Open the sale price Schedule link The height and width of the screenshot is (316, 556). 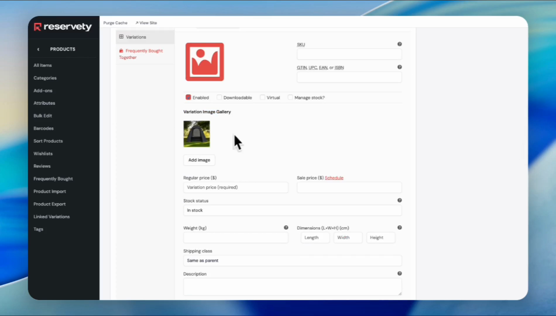click(334, 178)
